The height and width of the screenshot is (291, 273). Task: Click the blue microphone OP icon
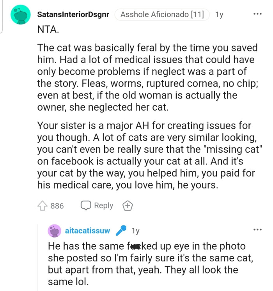121,231
